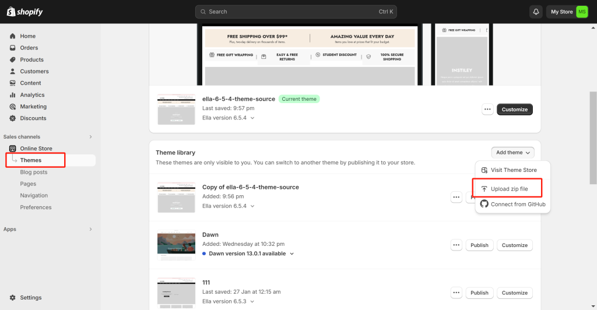
Task: Click the upload arrow icon
Action: coord(484,189)
